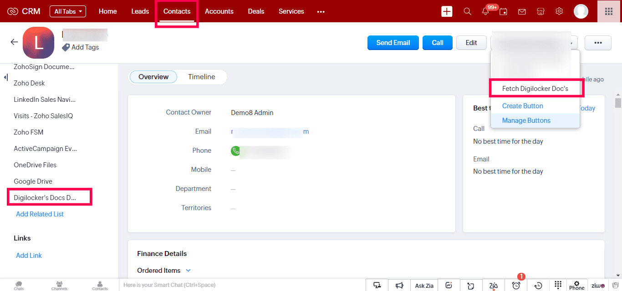Open the dial pad icon

[x=558, y=285]
